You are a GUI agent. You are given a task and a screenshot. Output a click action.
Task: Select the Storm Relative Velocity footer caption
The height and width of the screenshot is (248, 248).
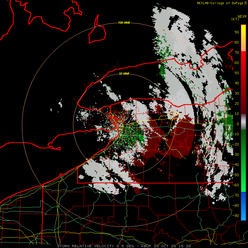pos(124,246)
